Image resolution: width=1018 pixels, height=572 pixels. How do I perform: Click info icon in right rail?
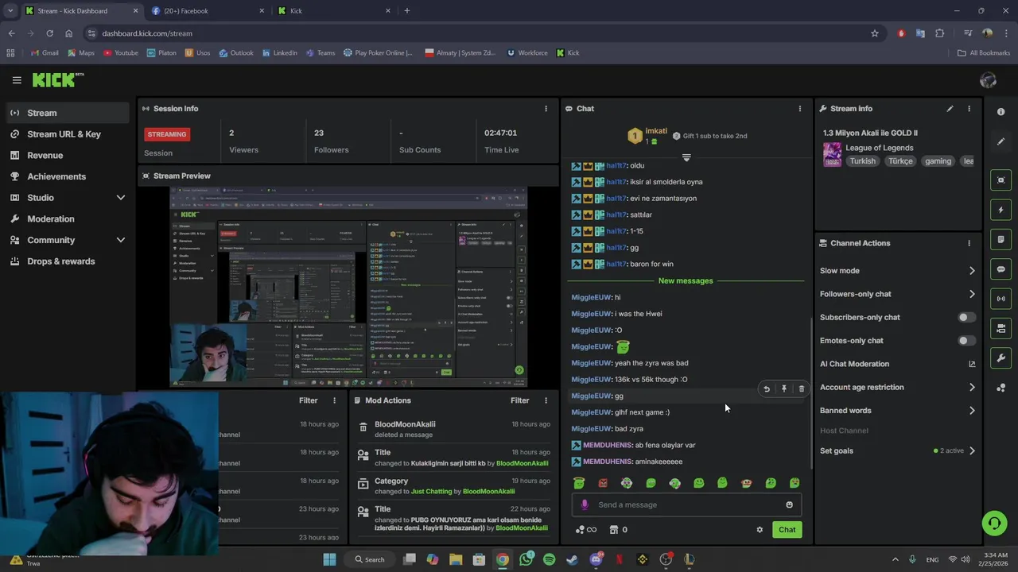coord(1001,112)
